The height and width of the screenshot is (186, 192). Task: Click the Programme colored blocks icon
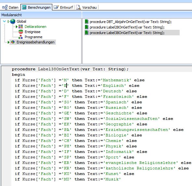click(x=20, y=37)
